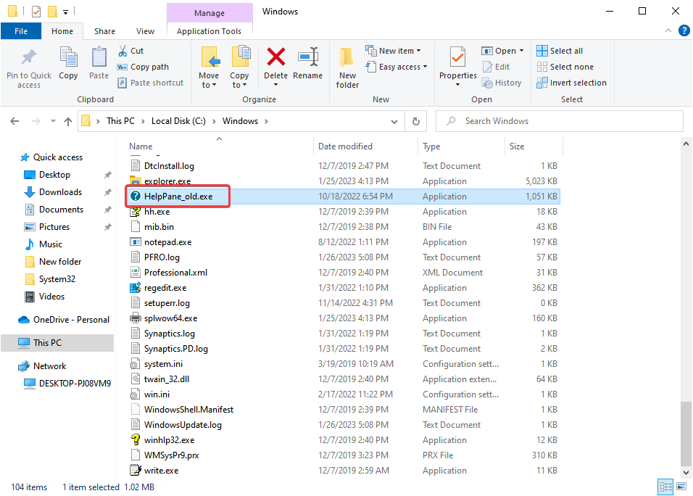Expand the address bar history dropdown
Viewport: 693px width, 496px height.
[394, 122]
